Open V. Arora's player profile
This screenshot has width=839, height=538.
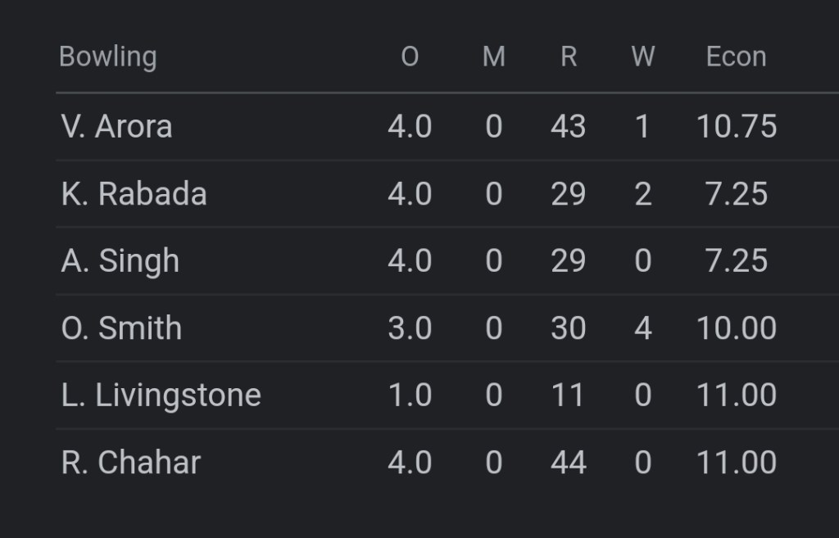116,127
